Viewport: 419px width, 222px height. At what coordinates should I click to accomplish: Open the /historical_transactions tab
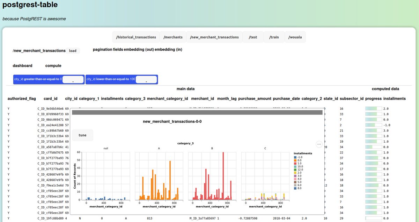point(136,37)
